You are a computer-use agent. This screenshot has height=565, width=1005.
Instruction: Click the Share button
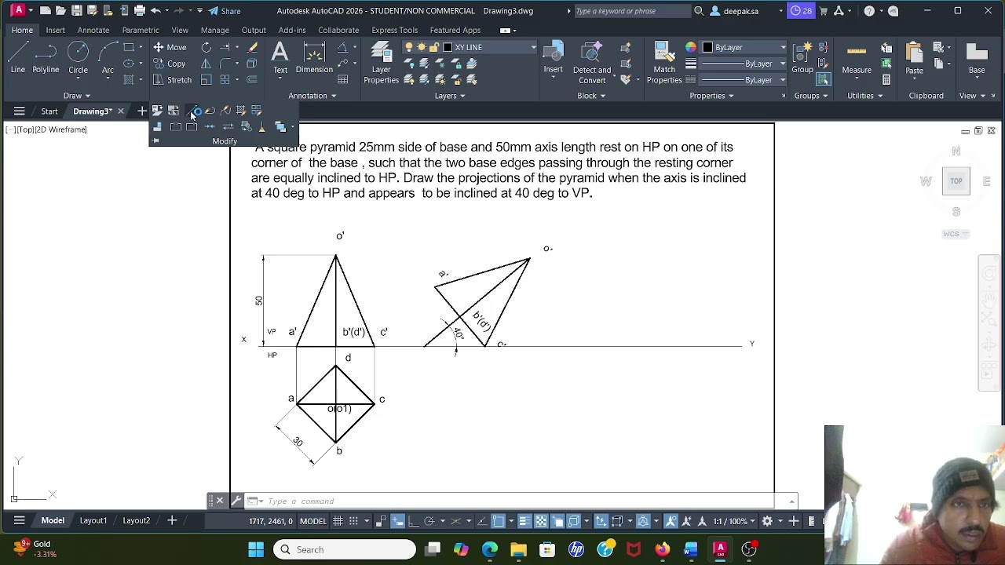click(225, 11)
